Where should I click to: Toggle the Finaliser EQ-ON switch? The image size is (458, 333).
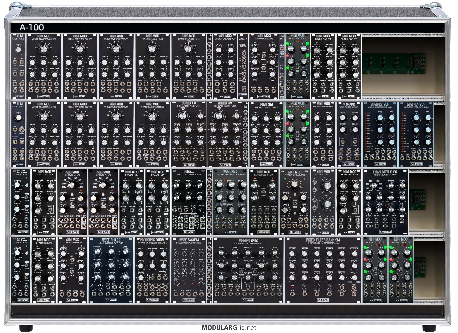(x=377, y=219)
